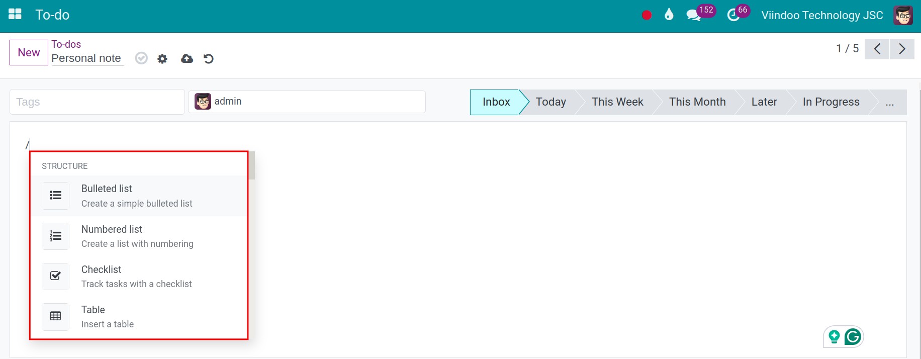Go to next record arrow

coord(902,49)
